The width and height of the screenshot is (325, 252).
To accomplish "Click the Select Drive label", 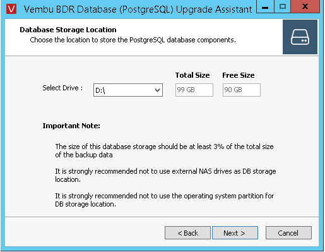I will point(62,88).
